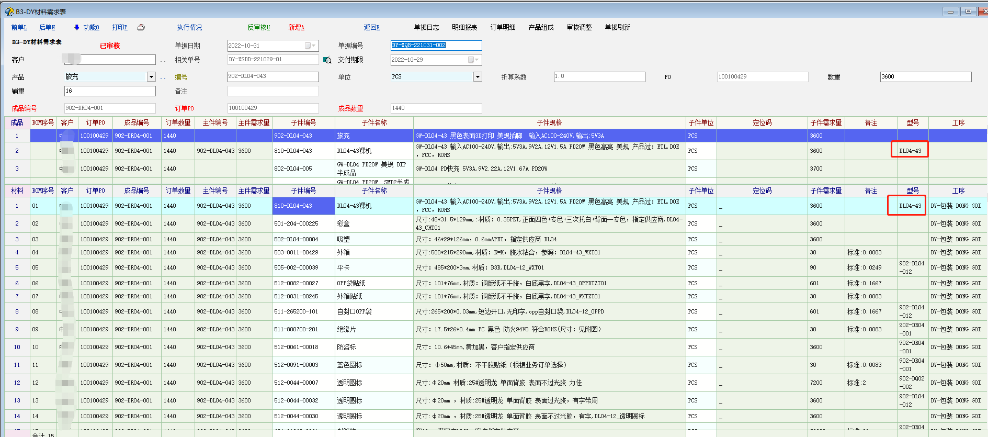Click the 明细报表 menu item
This screenshot has width=988, height=437.
pos(464,27)
